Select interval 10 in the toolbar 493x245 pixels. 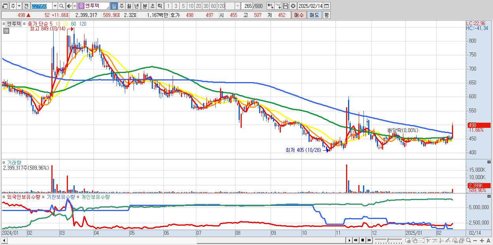(191, 6)
